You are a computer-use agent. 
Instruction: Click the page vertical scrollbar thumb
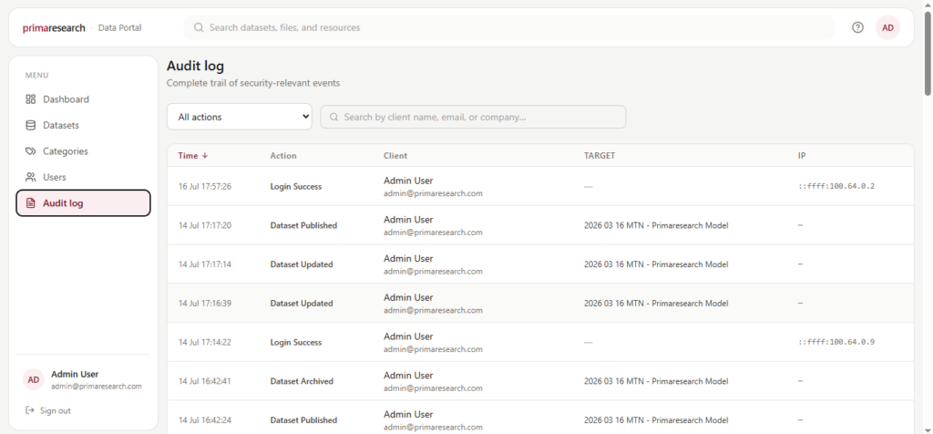point(928,52)
